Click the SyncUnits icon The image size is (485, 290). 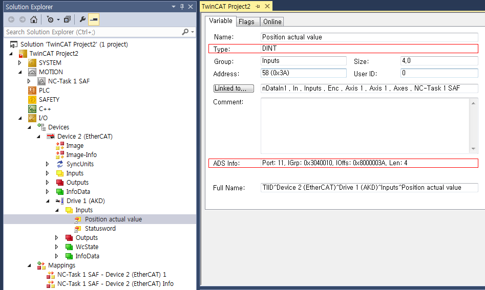[60, 164]
